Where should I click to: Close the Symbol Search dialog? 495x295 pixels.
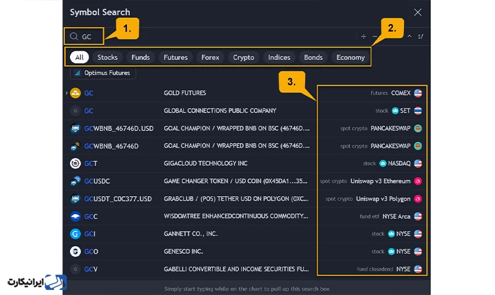coord(418,12)
